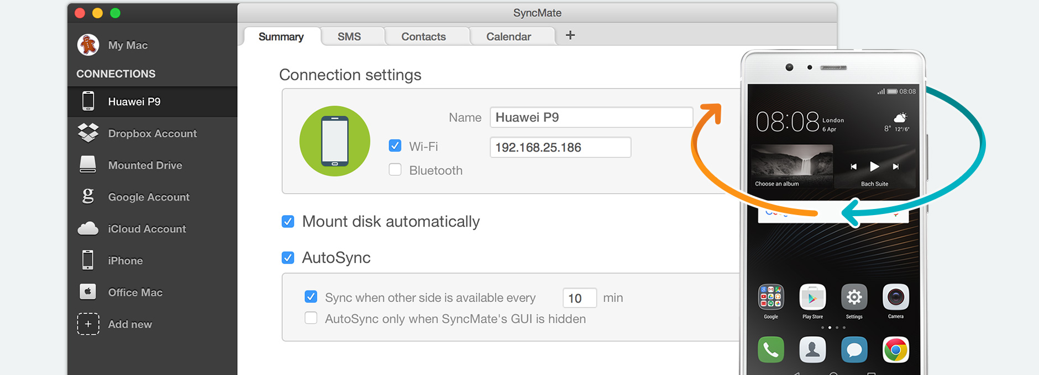
Task: Select the Mounted Drive icon
Action: 88,165
